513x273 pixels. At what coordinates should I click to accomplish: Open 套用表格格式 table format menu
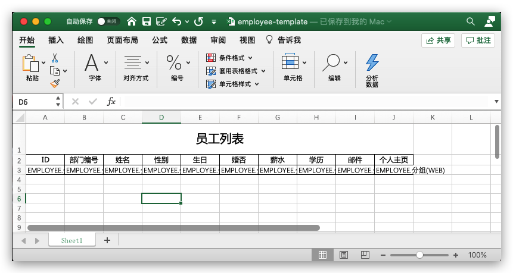(x=235, y=71)
